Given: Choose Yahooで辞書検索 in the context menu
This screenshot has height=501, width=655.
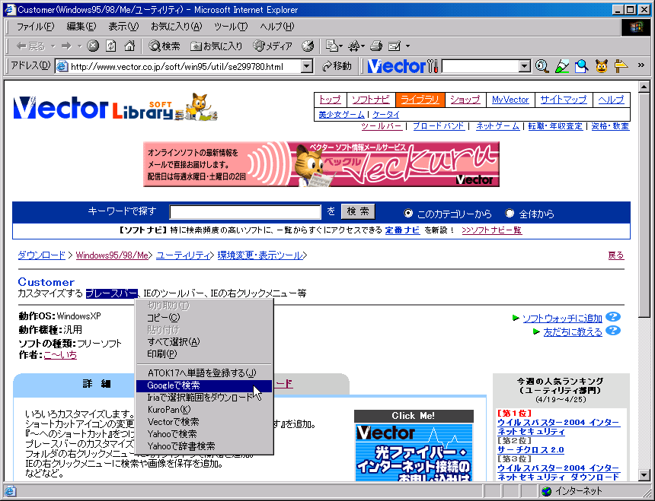Looking at the screenshot, I should coord(204,446).
